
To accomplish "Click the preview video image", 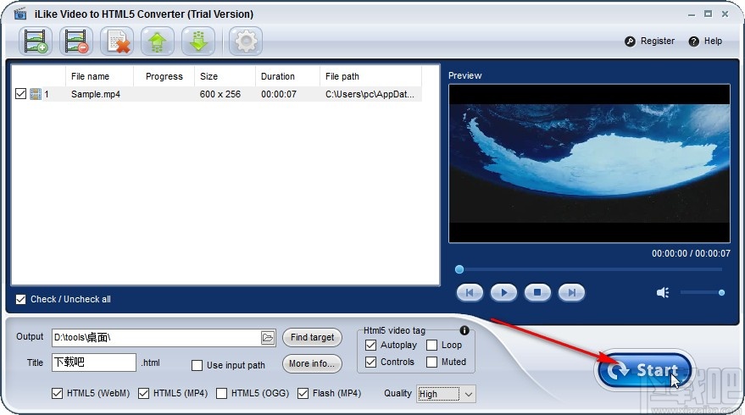I will (x=589, y=163).
